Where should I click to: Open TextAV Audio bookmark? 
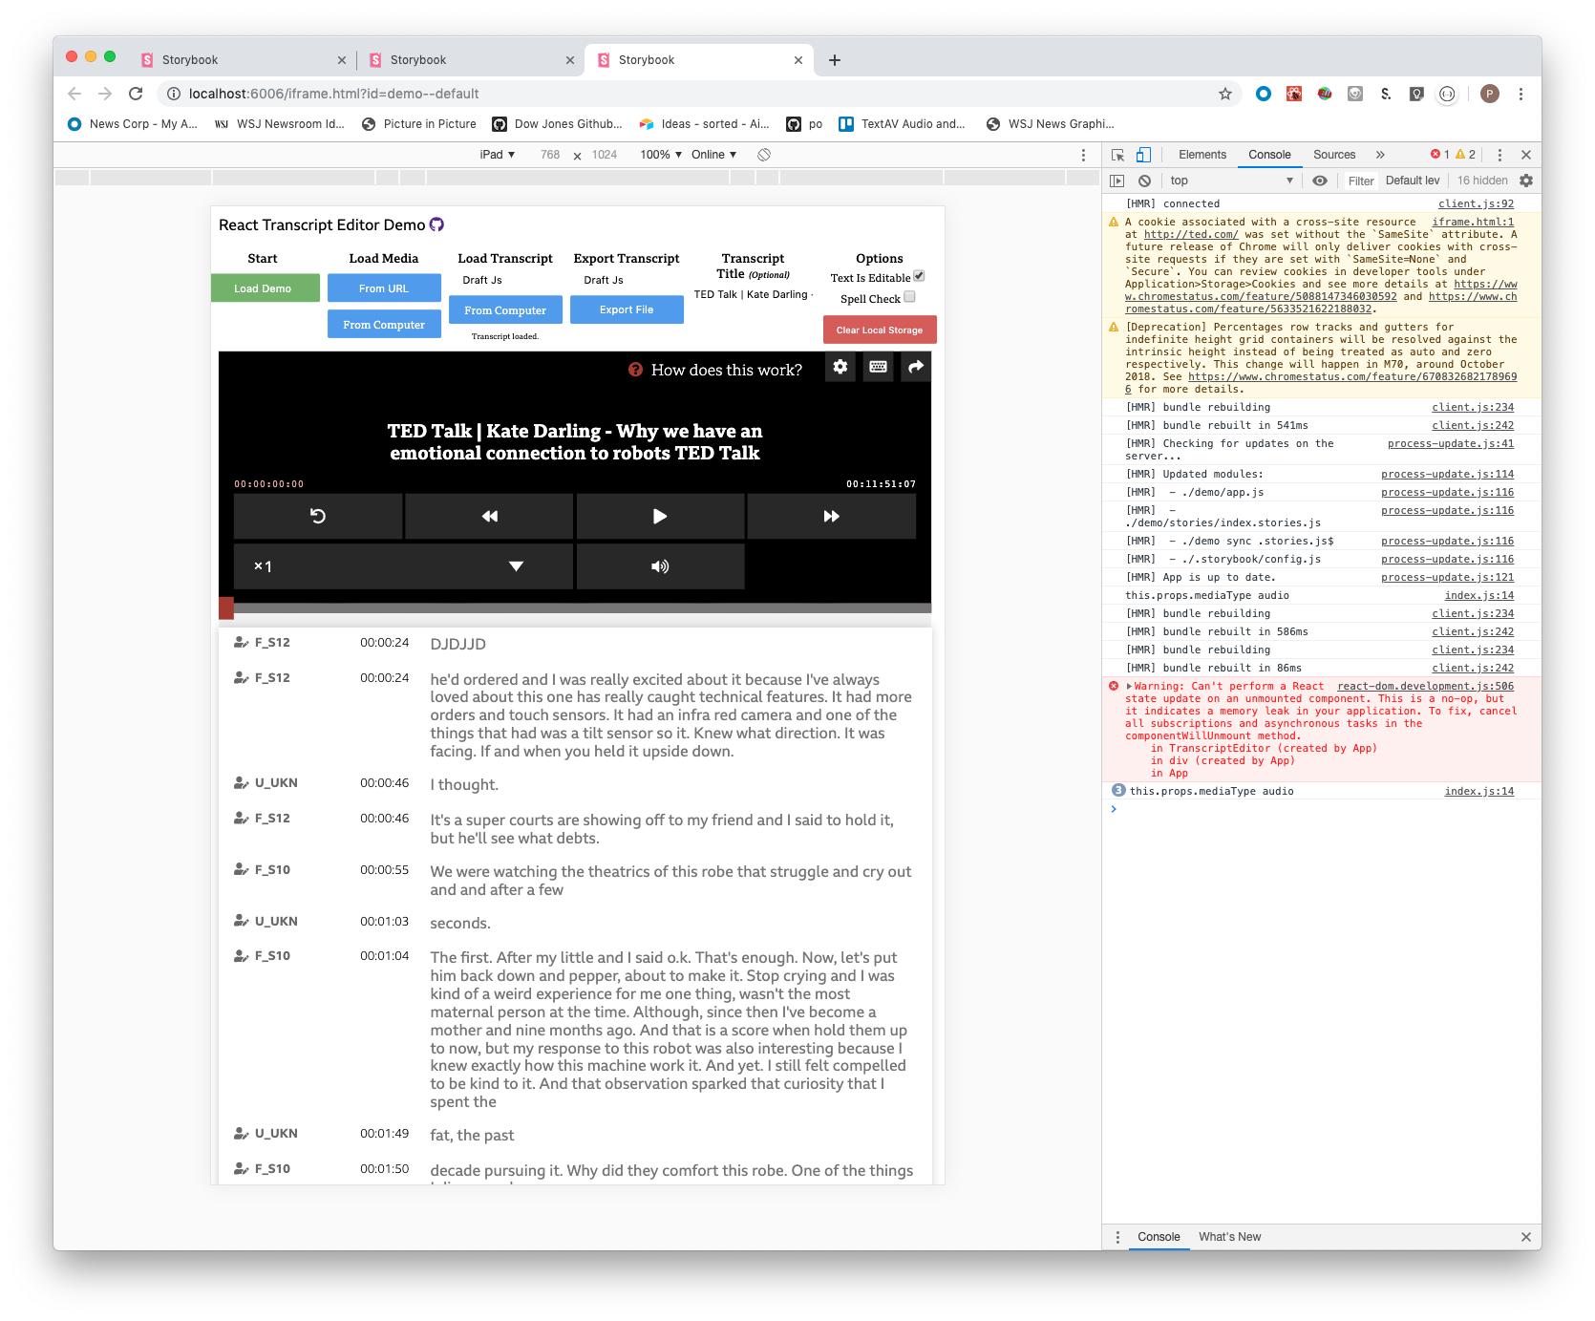pos(902,124)
